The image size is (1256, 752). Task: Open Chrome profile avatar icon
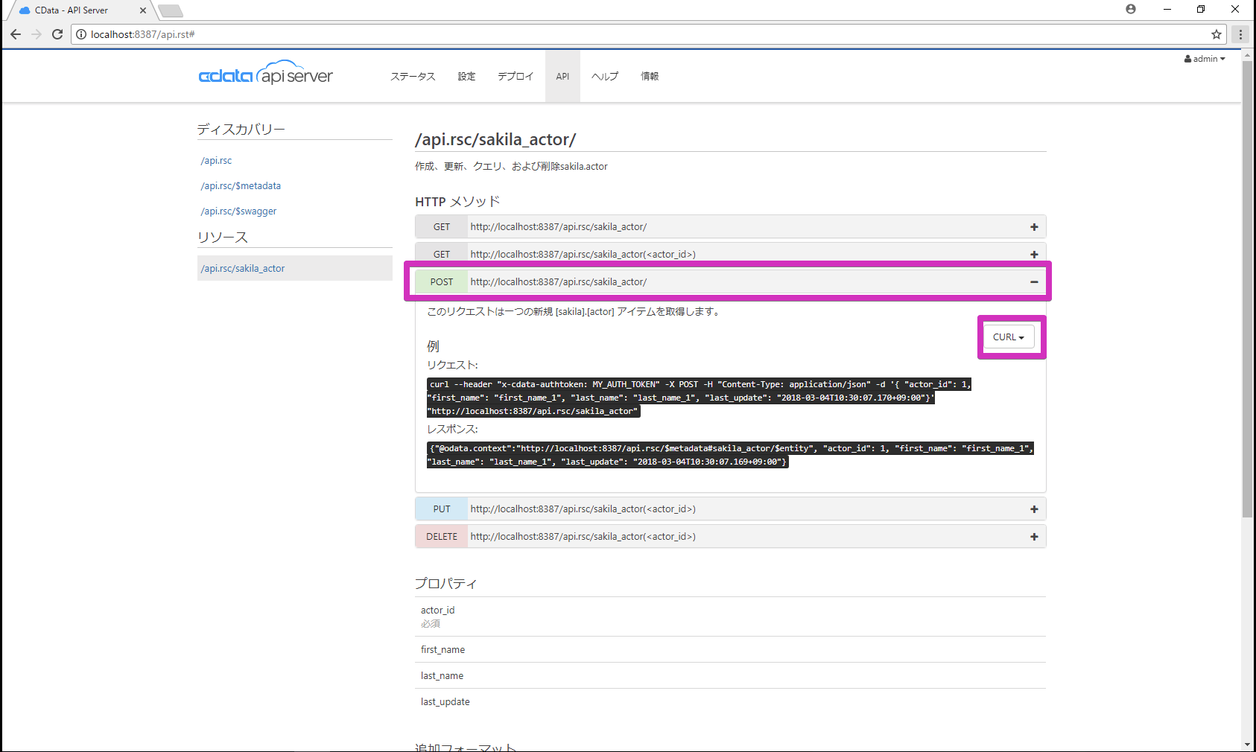pos(1131,9)
